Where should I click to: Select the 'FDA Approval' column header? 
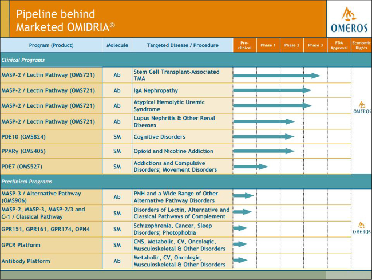(x=339, y=45)
